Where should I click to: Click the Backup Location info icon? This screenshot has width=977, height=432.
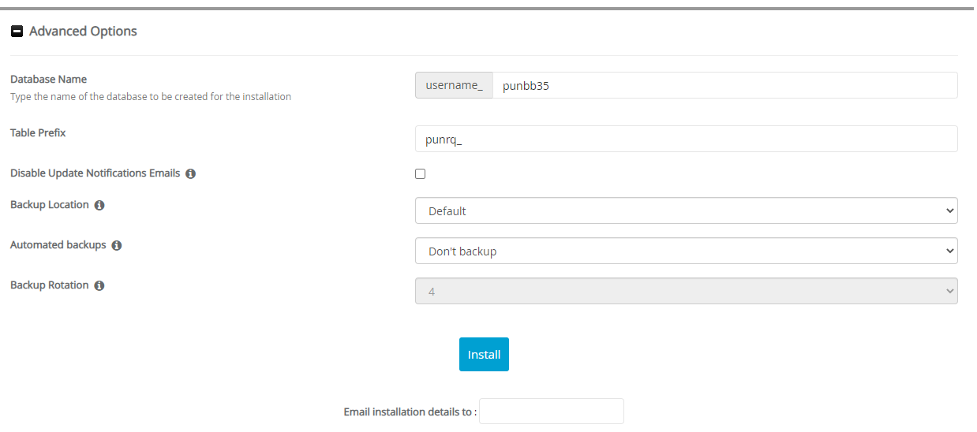coord(99,205)
